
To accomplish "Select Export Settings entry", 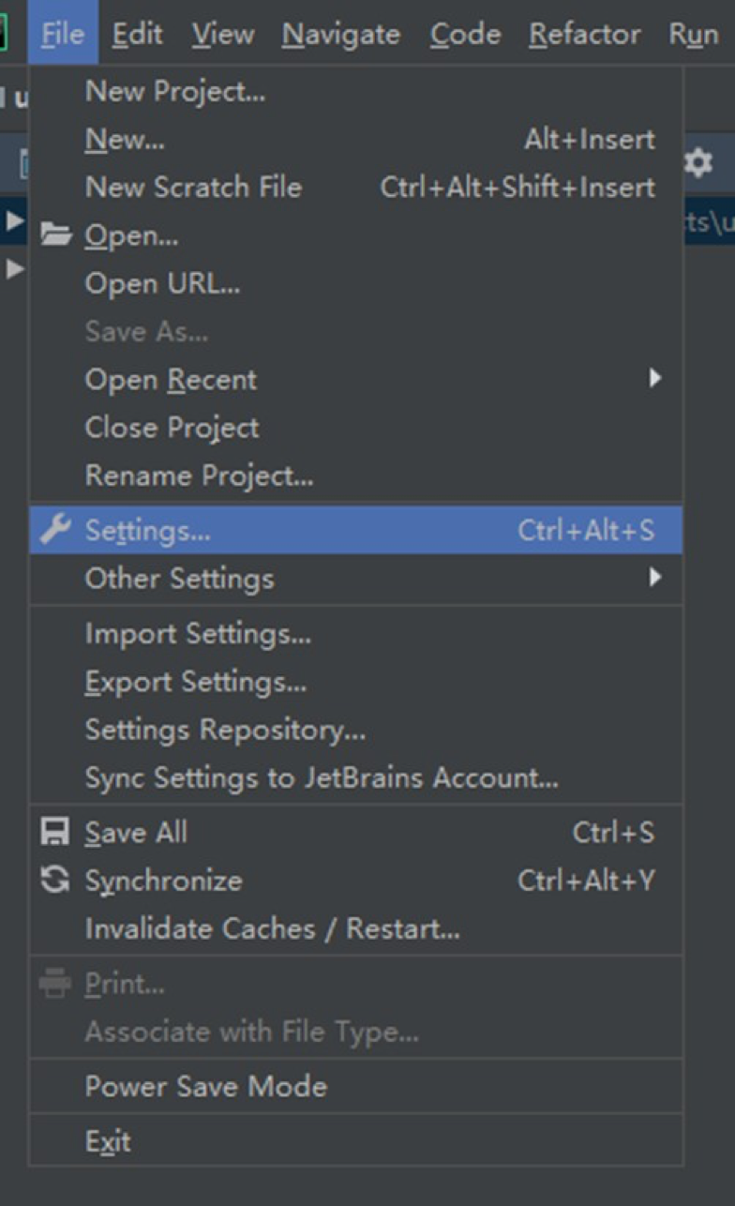I will (x=195, y=682).
